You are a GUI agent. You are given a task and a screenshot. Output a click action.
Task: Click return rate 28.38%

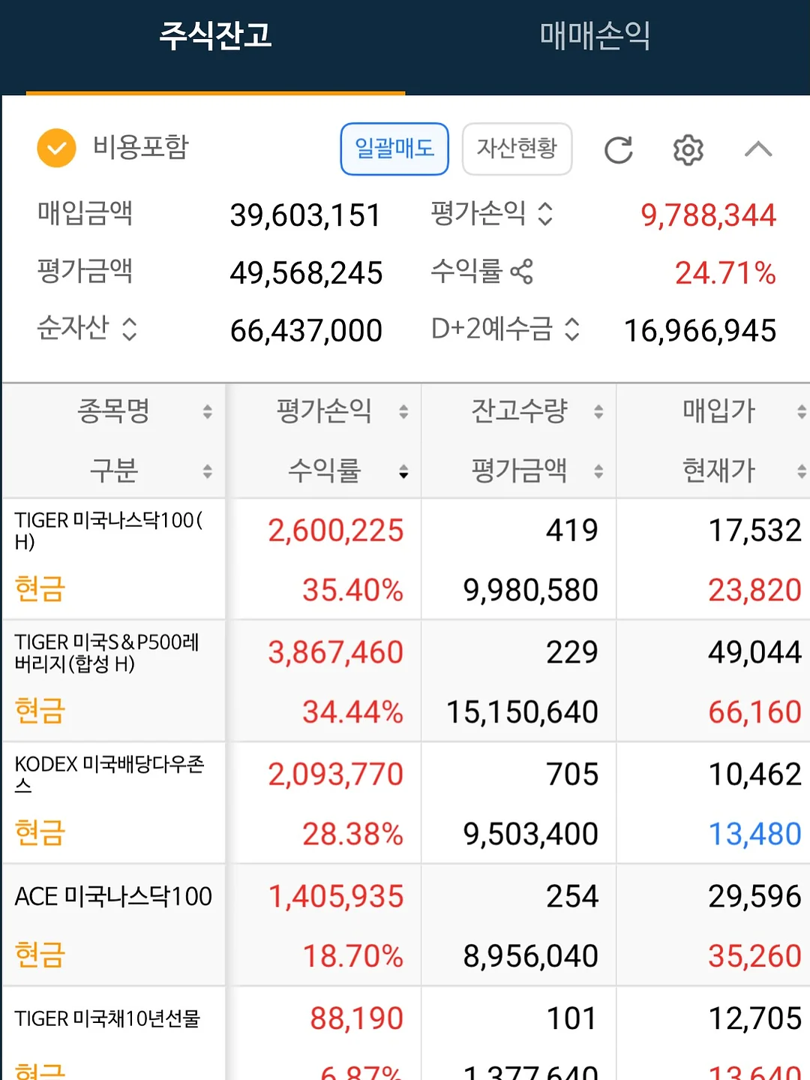tap(352, 834)
